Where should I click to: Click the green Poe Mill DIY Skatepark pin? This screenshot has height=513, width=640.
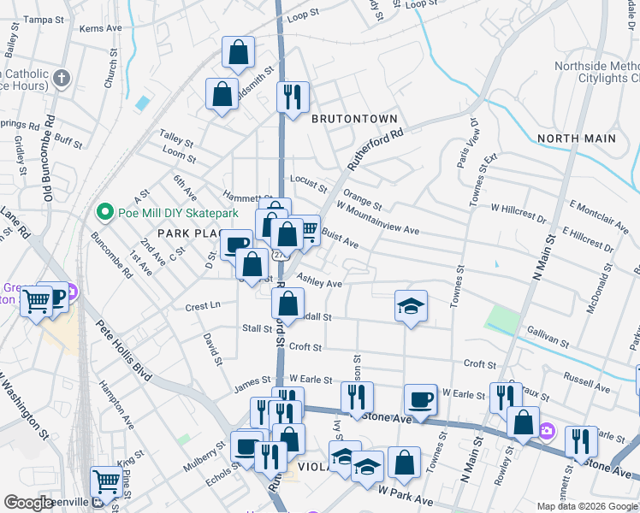pos(105,213)
